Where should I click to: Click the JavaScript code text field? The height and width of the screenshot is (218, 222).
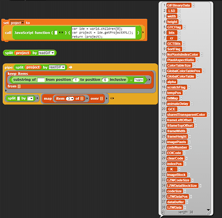(103, 33)
